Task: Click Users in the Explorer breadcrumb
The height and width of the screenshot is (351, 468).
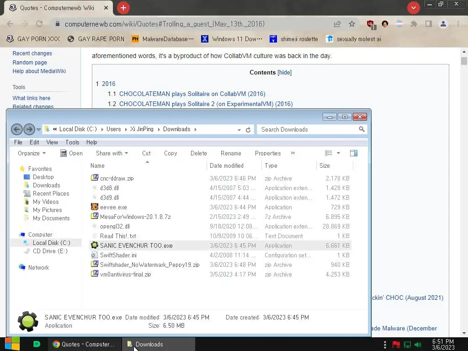Action: pos(113,129)
